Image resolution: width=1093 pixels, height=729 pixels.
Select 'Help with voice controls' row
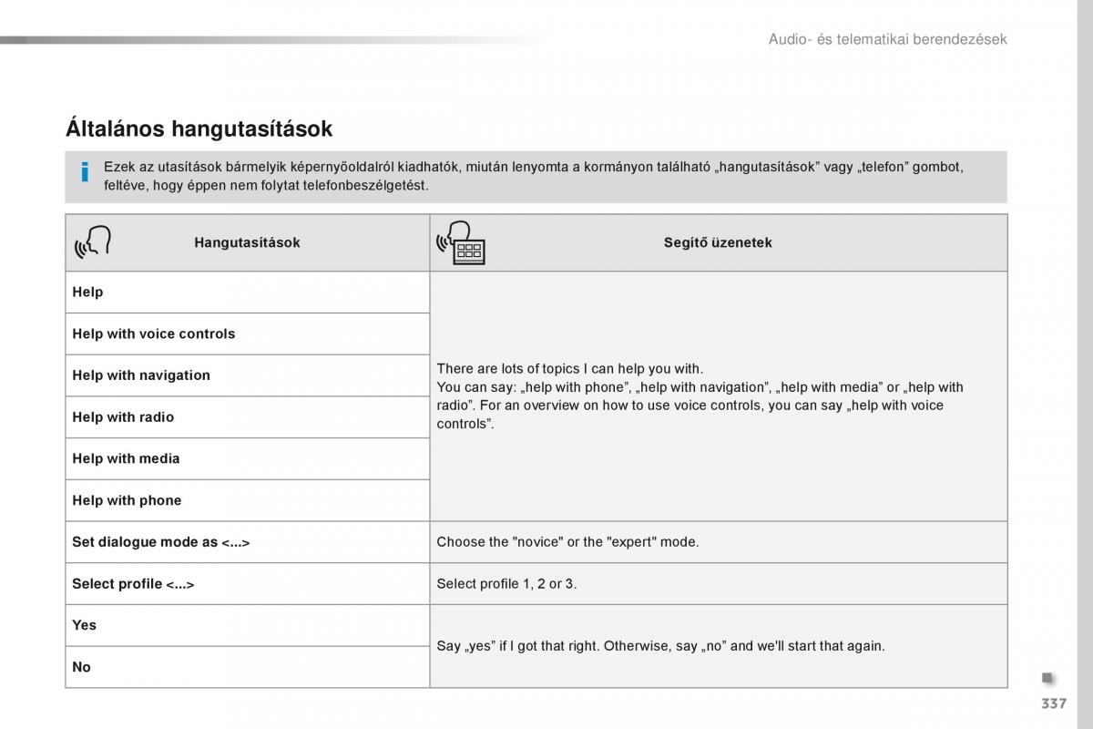[248, 334]
